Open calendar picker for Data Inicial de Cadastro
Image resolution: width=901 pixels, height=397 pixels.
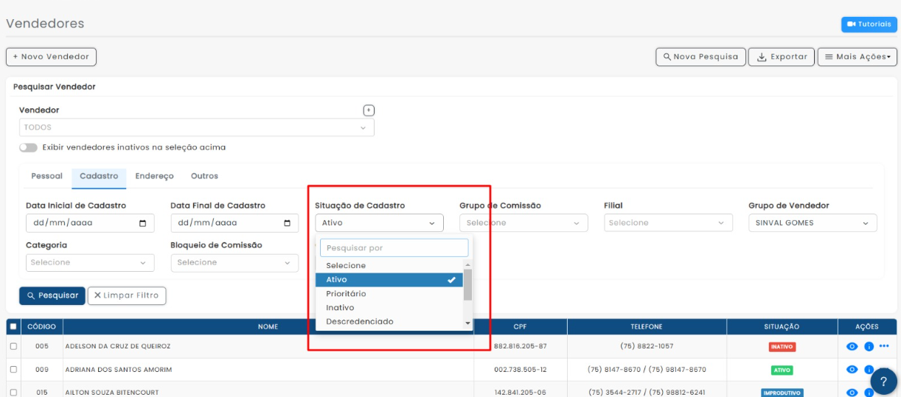142,223
